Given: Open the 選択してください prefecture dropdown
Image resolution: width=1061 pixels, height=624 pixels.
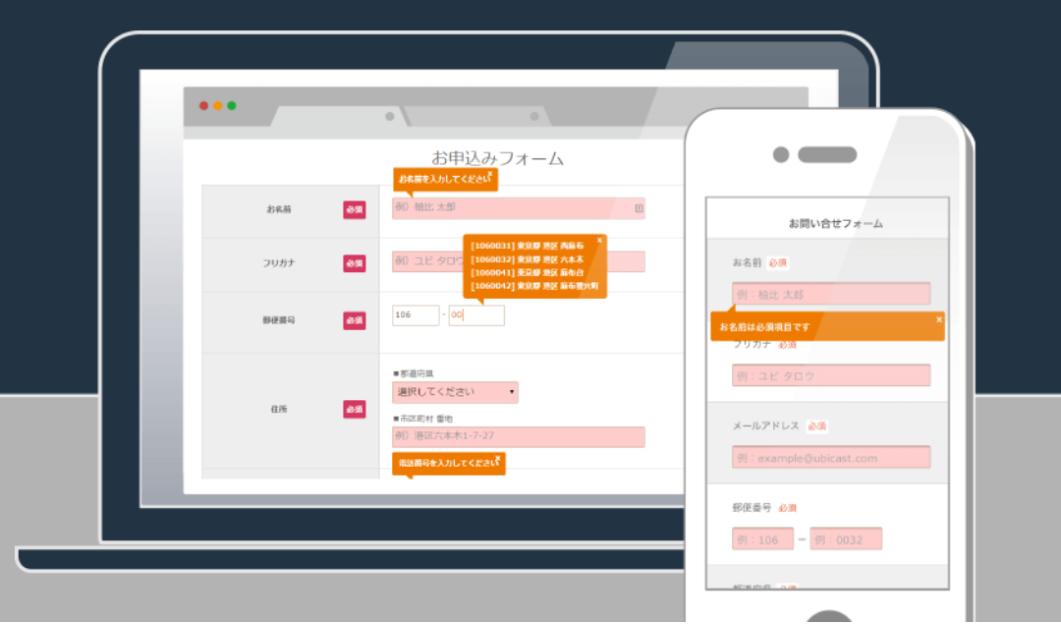Looking at the screenshot, I should point(455,392).
